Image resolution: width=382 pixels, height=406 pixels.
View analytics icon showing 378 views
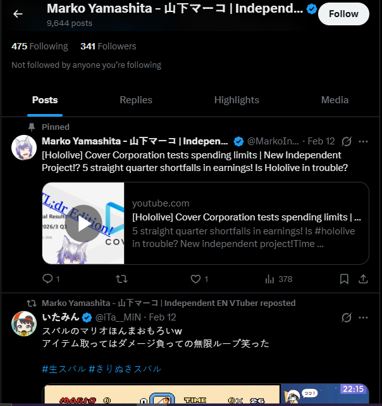pos(269,279)
